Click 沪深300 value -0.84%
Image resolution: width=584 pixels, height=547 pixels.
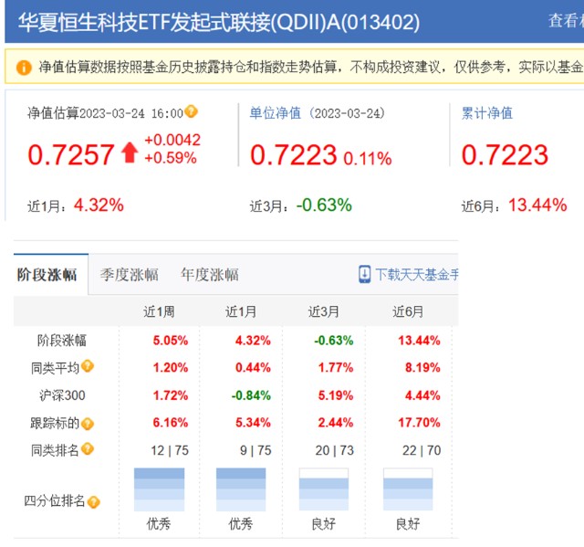[251, 395]
